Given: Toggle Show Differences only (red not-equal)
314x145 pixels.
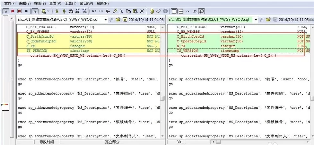Looking at the screenshot, I should point(13,11).
